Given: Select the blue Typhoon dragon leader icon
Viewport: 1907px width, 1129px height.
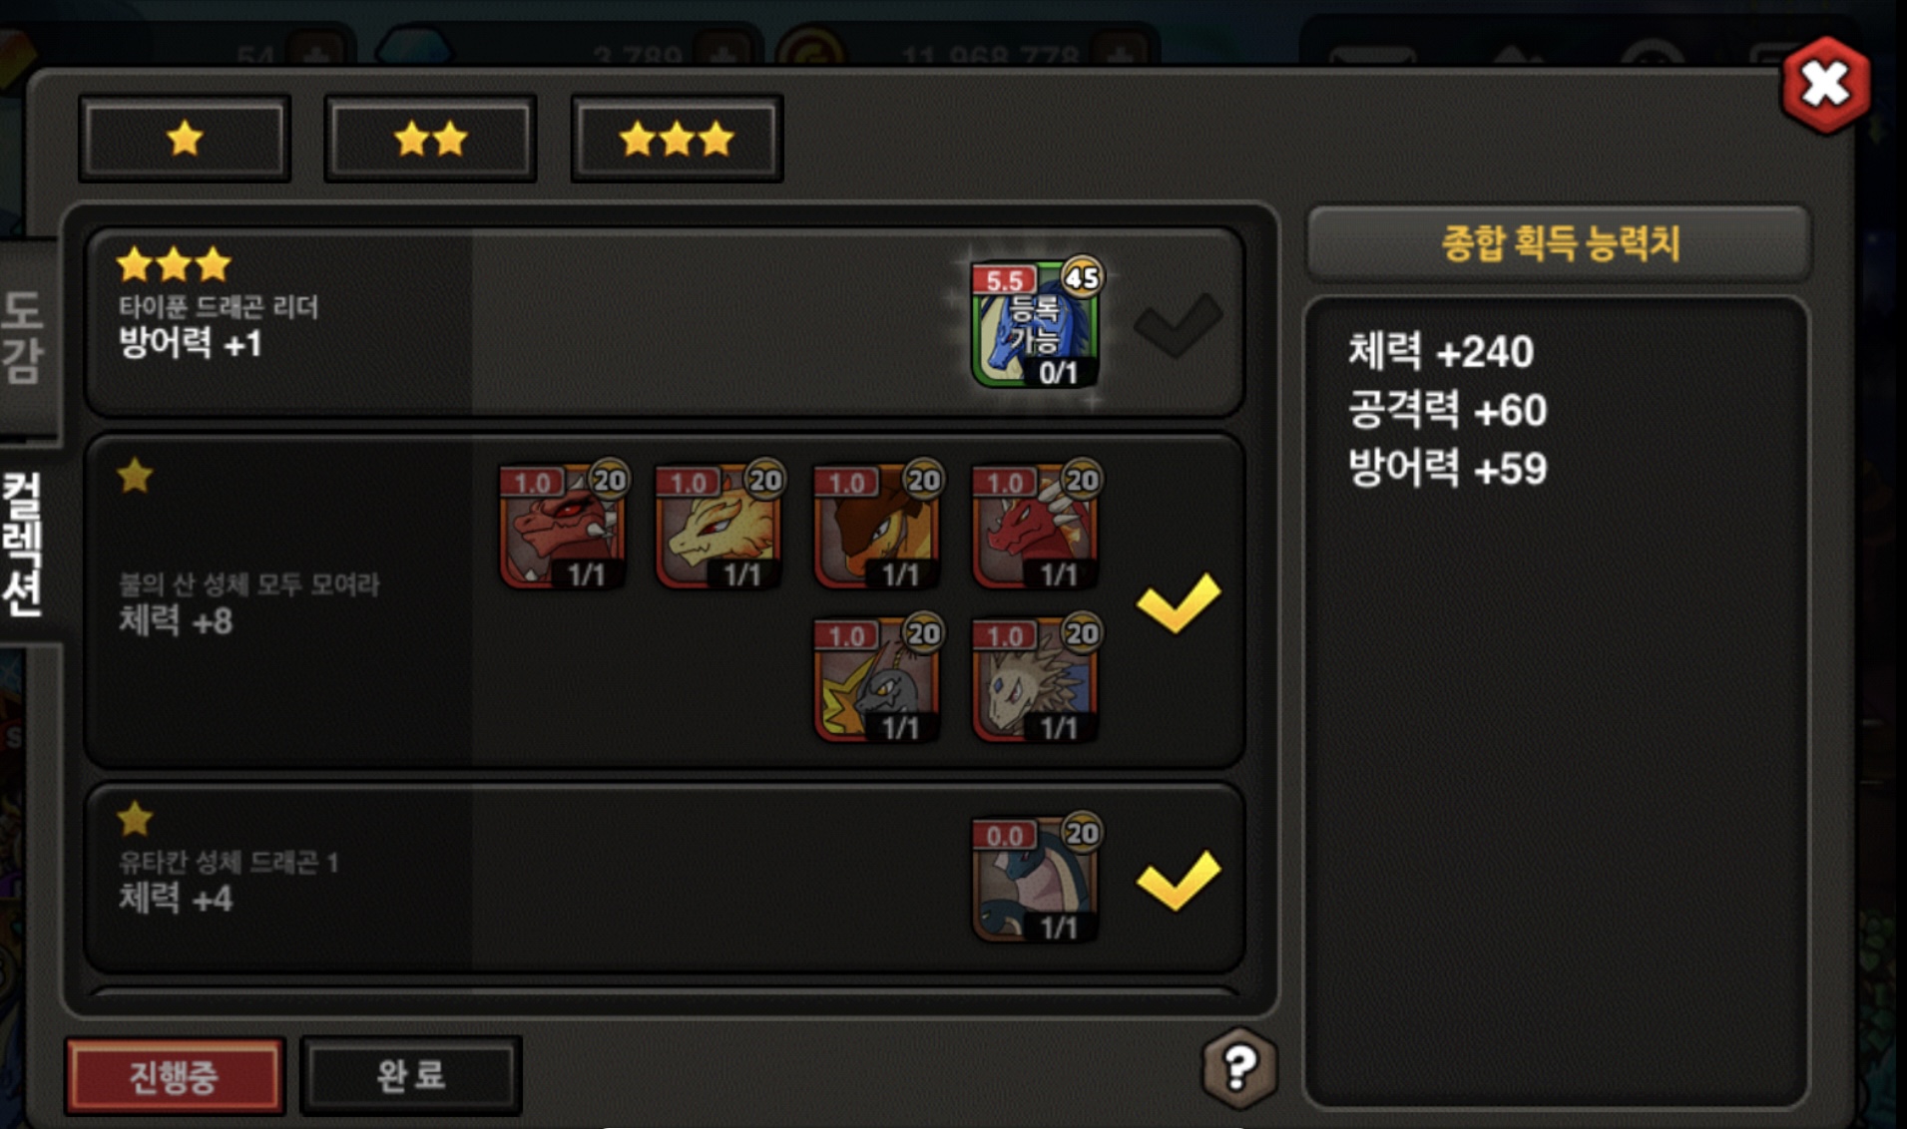Looking at the screenshot, I should coord(1035,323).
